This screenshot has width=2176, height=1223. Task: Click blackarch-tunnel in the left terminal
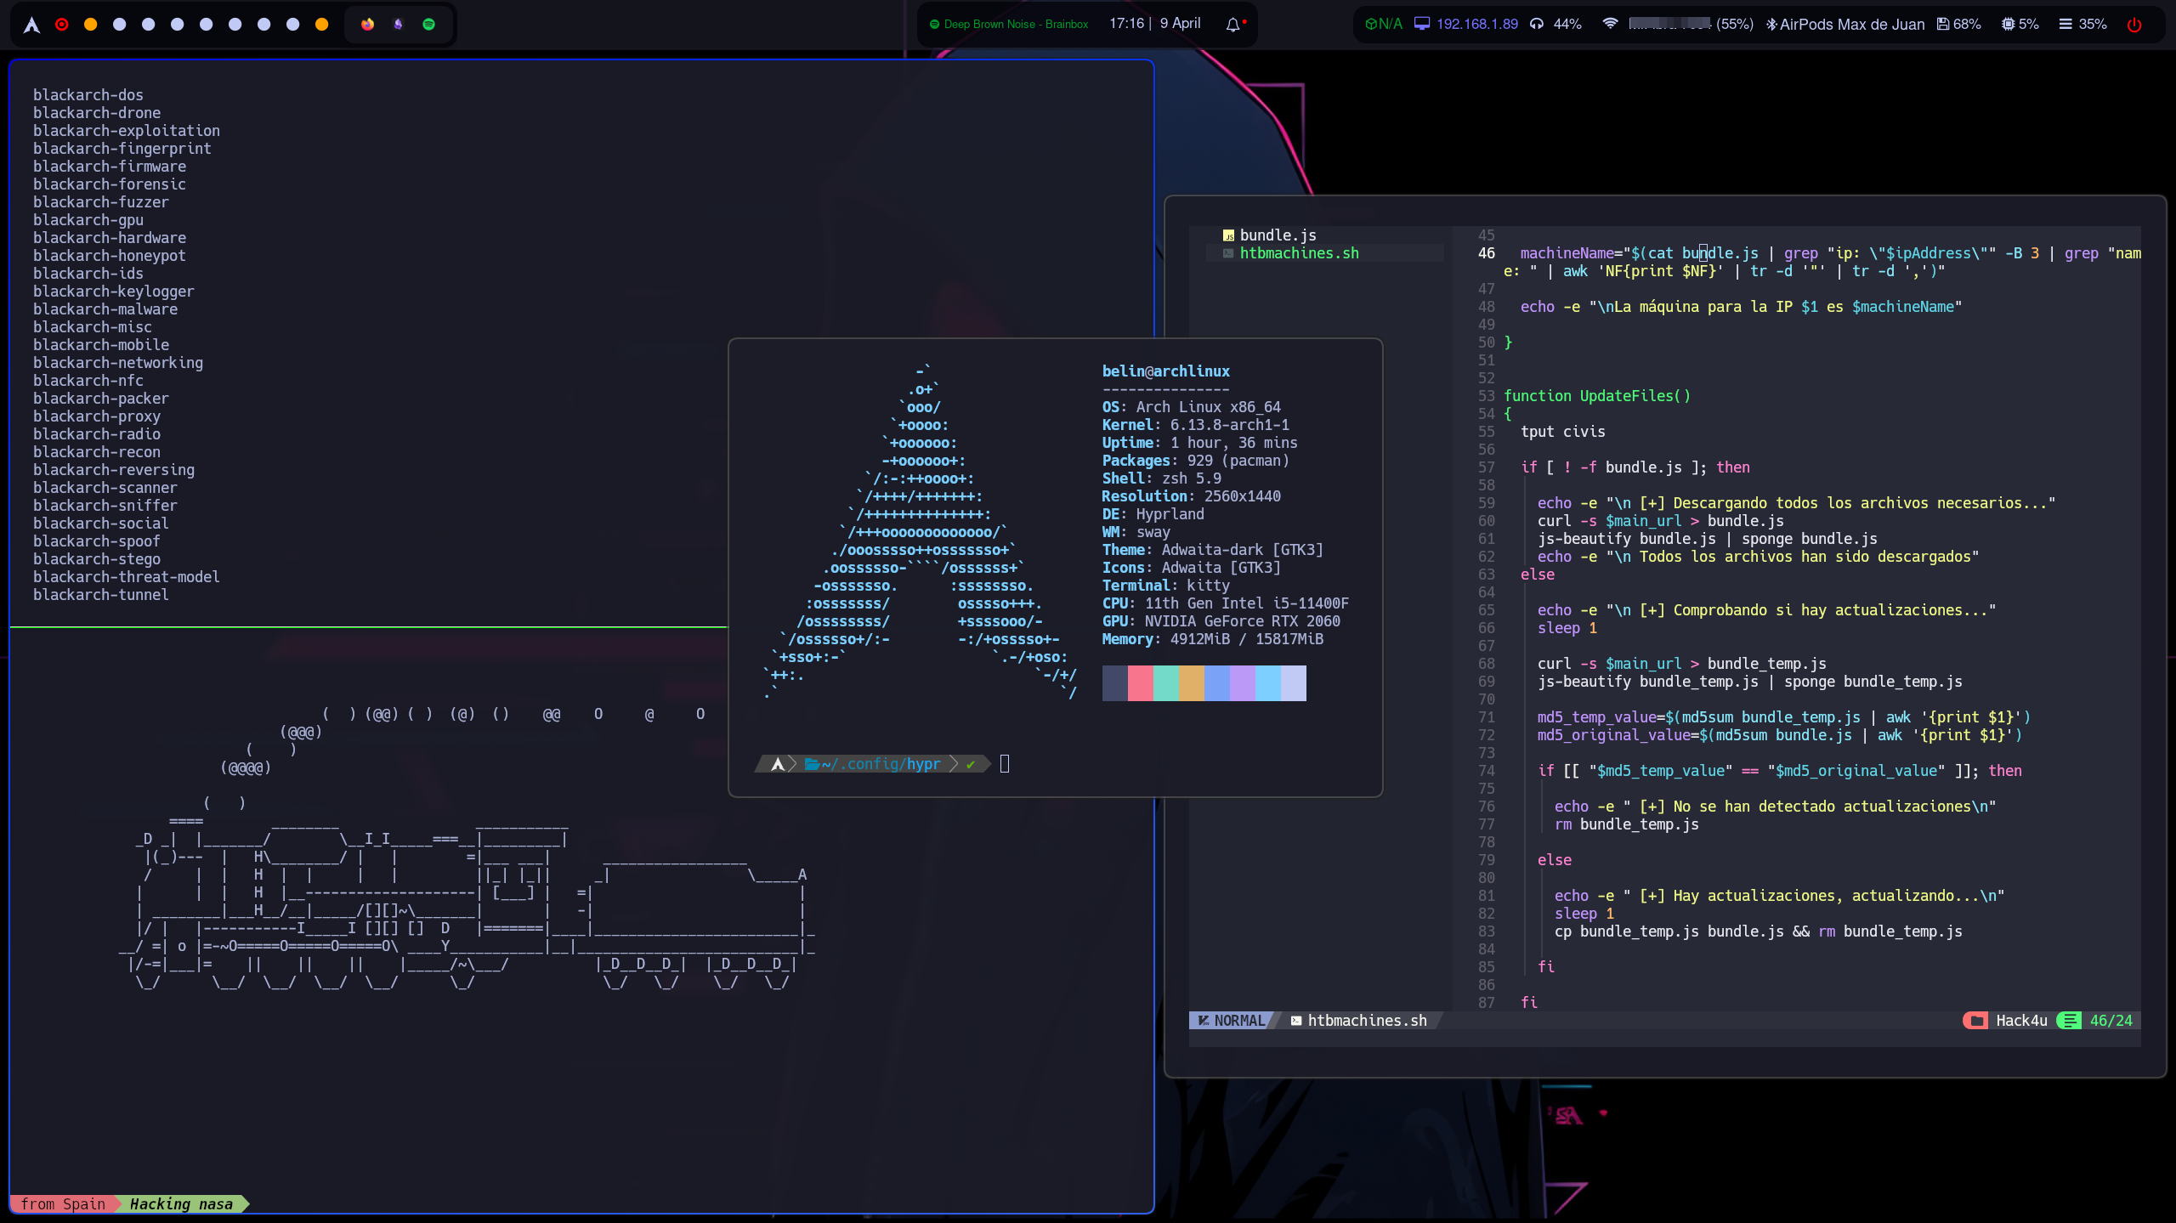click(101, 595)
